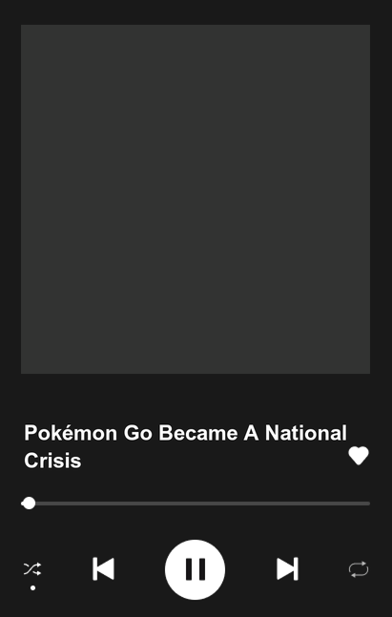This screenshot has height=617, width=392.
Task: Click the looping-arrows repeat icon
Action: pos(359,569)
